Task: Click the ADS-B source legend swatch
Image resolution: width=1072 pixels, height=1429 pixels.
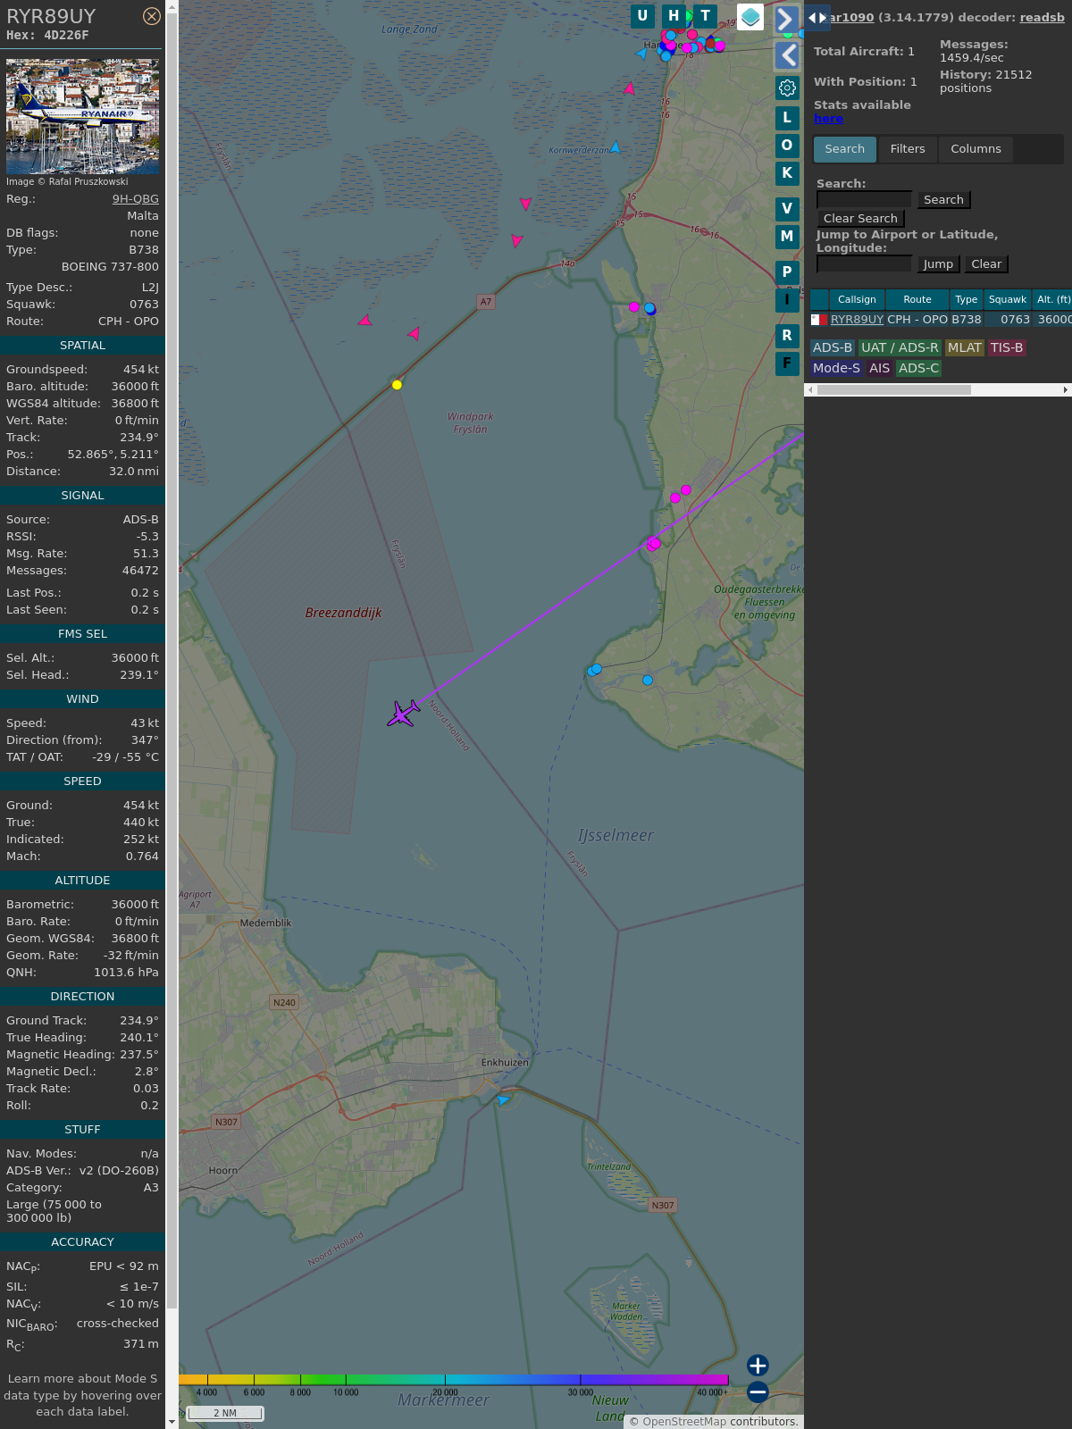Action: 833,348
